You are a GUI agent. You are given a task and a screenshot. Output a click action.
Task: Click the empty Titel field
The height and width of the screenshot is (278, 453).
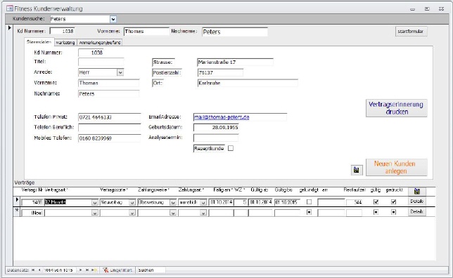[101, 62]
